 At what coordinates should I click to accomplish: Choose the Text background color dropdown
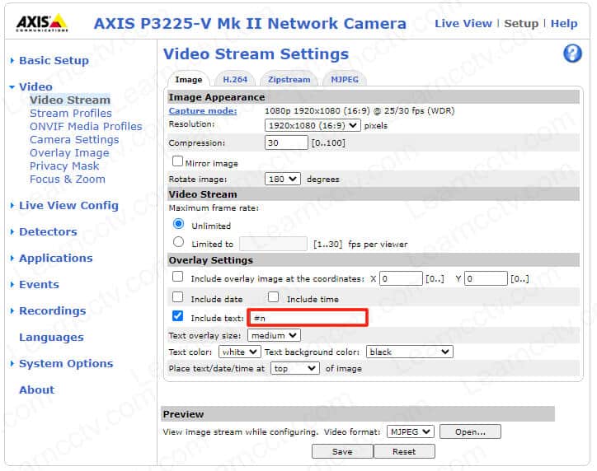tap(409, 352)
